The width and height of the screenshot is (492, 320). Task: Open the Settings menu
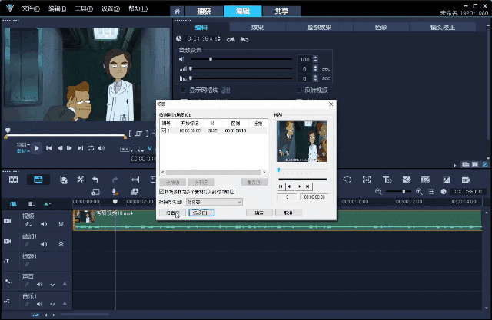click(x=111, y=8)
